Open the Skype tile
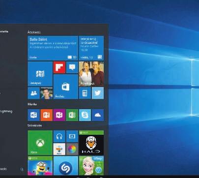This screenshot has height=178, width=199. pos(85,115)
